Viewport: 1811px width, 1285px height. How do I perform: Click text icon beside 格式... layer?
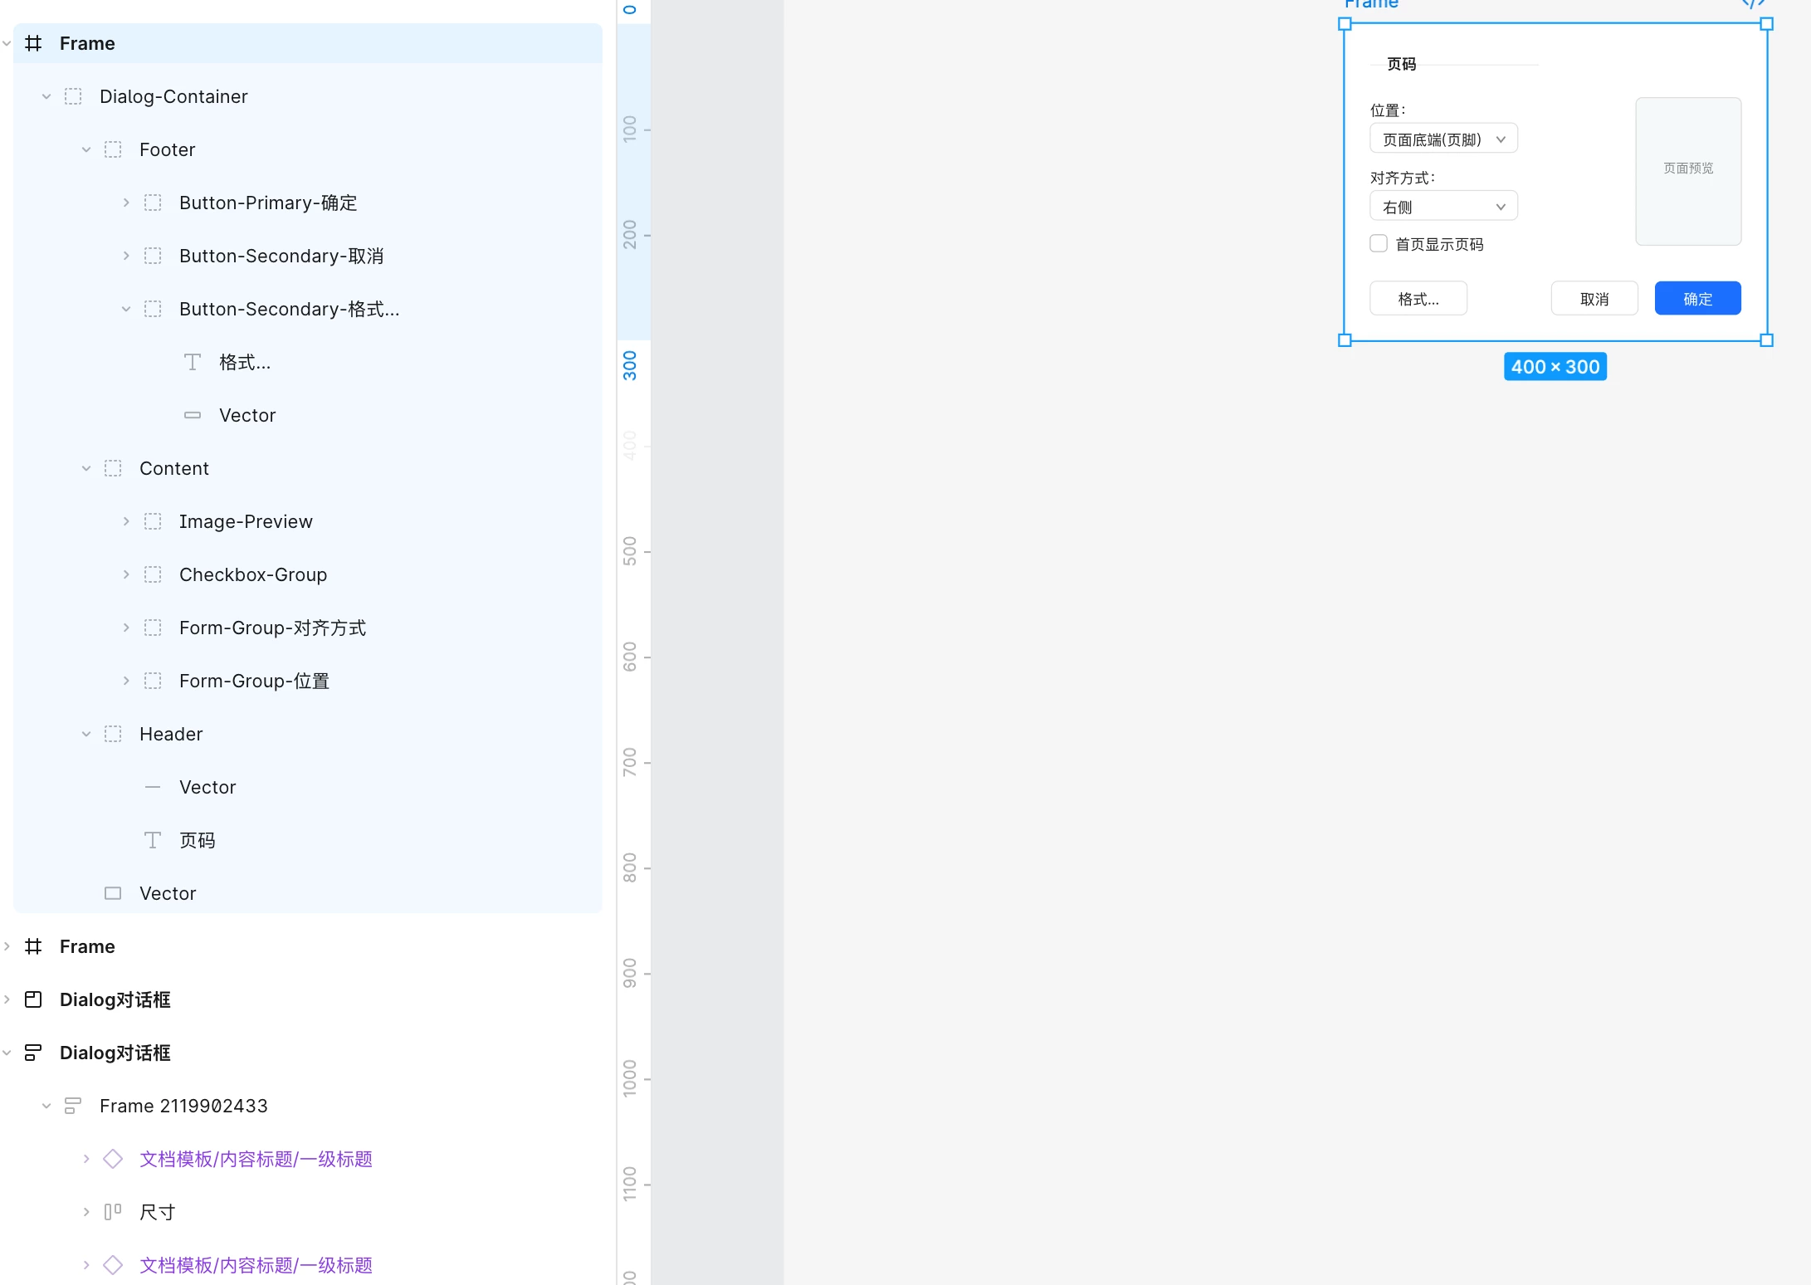pyautogui.click(x=193, y=362)
